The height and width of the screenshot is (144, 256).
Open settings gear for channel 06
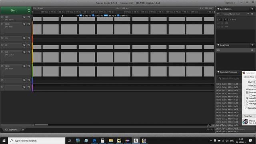point(24,80)
